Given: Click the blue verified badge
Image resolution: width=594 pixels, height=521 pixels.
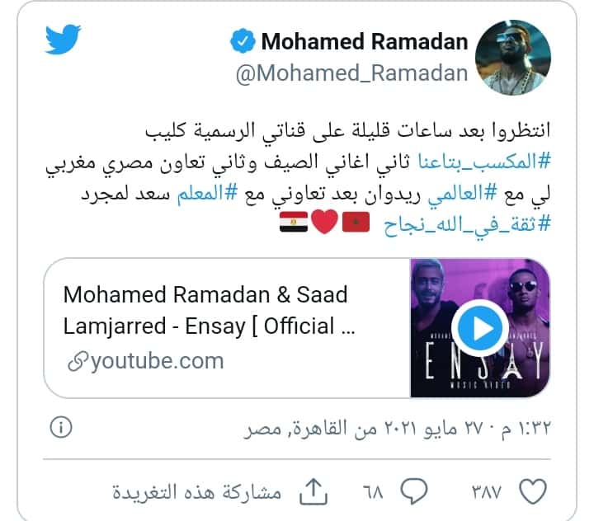Looking at the screenshot, I should (x=243, y=41).
